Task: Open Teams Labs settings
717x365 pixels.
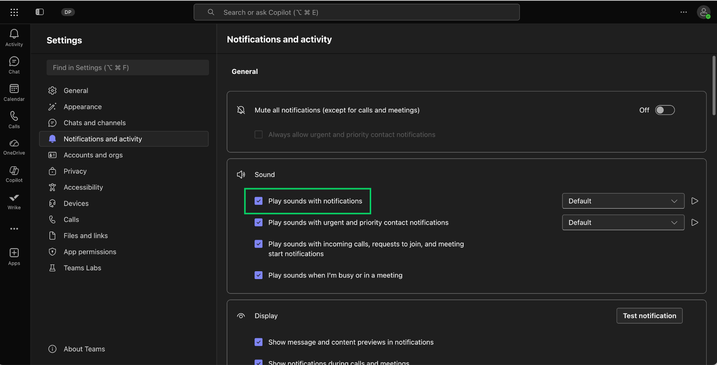Action: coord(124,268)
